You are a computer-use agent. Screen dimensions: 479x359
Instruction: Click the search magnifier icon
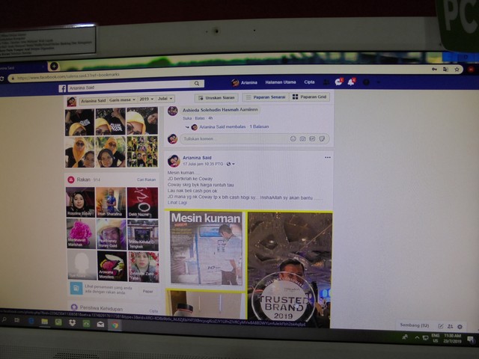[x=195, y=85]
